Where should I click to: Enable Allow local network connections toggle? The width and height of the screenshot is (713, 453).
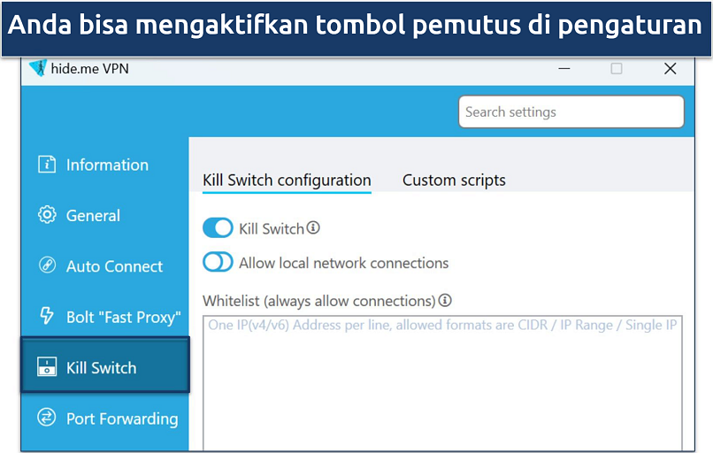pyautogui.click(x=218, y=263)
